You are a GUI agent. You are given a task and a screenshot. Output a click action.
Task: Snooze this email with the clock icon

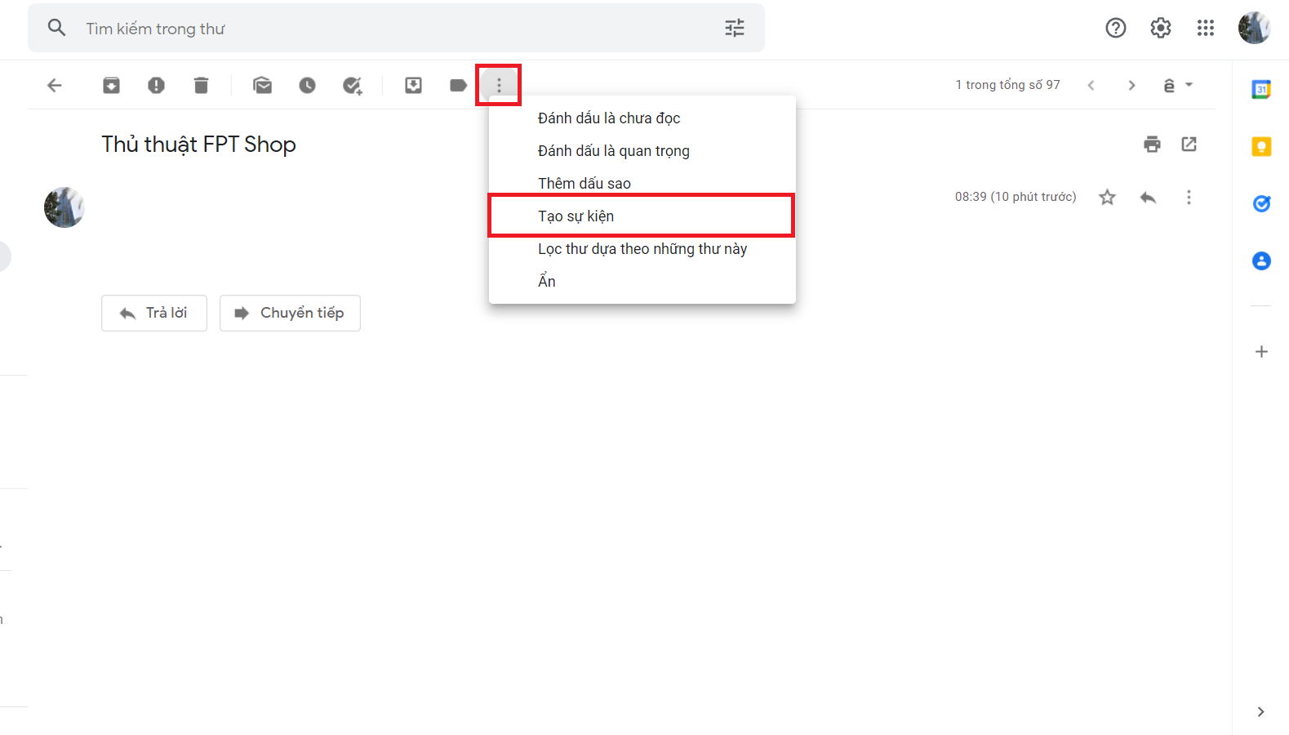click(x=307, y=85)
